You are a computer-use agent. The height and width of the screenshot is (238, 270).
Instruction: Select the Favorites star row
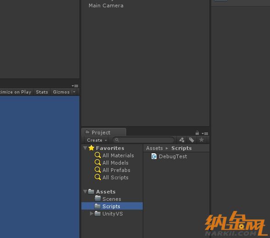click(112, 148)
